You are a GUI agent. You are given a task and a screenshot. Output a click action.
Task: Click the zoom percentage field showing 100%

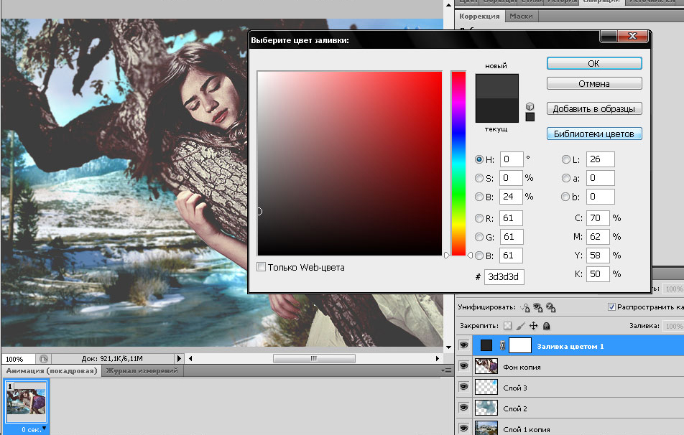tap(18, 359)
